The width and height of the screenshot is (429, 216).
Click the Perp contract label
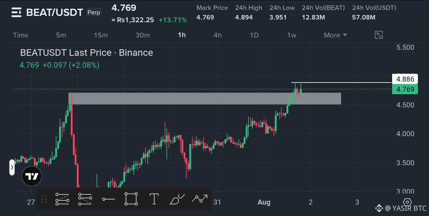(x=94, y=13)
